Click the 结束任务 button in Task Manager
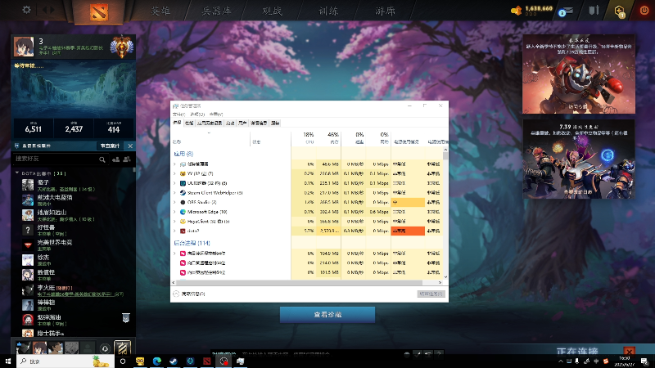The image size is (655, 368). point(431,294)
